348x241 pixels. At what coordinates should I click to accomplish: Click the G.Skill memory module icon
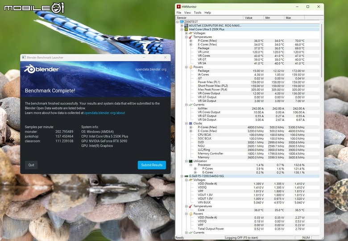pos(186,176)
